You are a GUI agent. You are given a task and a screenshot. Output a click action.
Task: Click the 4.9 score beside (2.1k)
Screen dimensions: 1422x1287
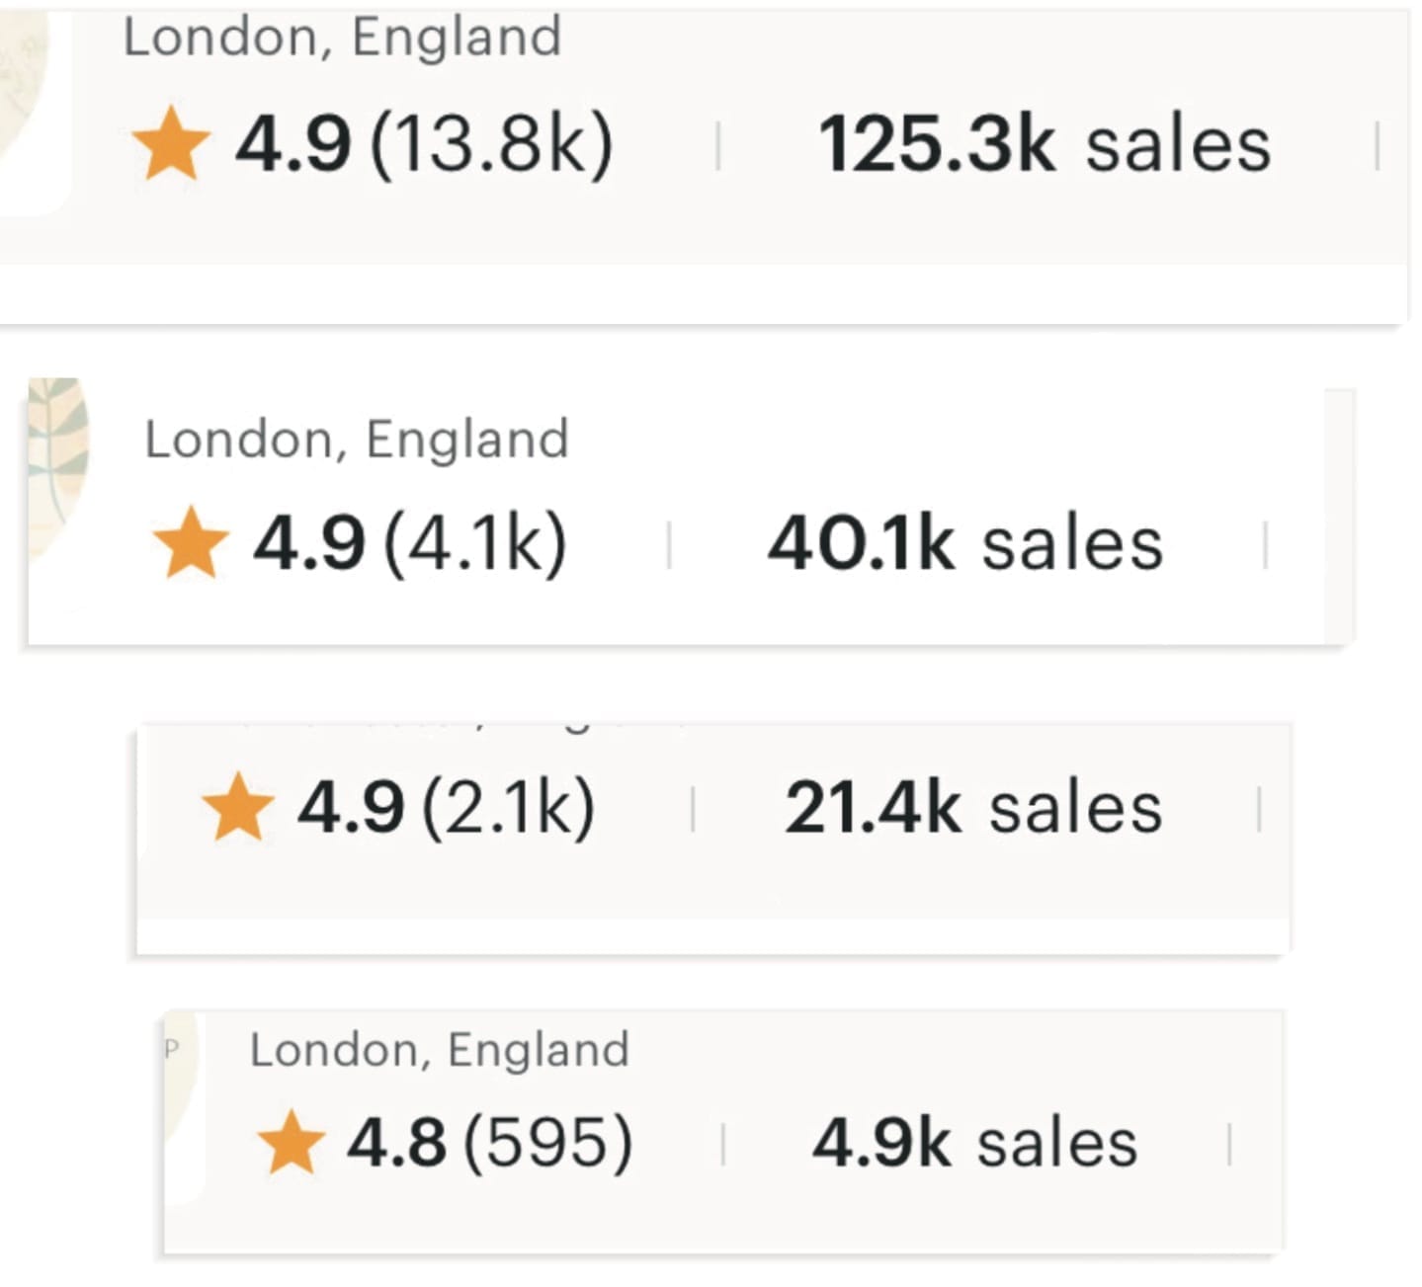pos(351,808)
